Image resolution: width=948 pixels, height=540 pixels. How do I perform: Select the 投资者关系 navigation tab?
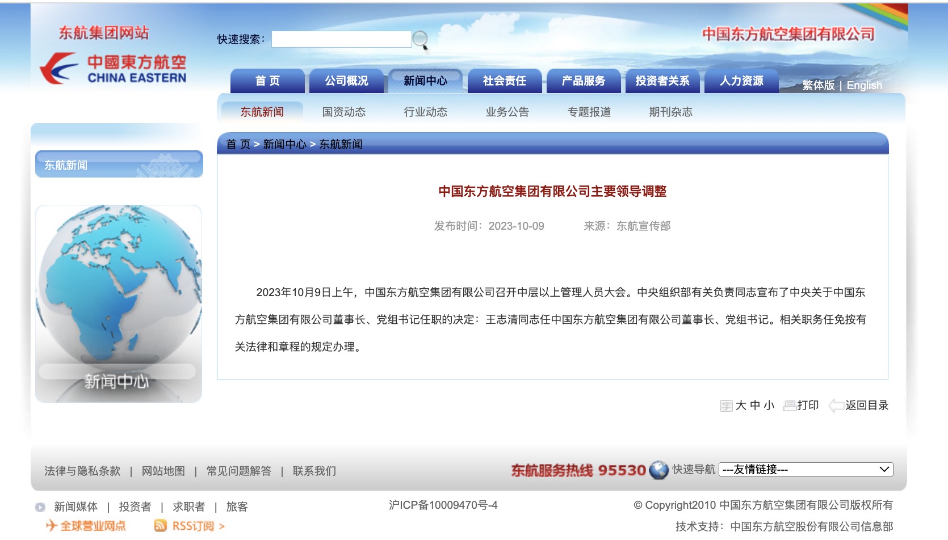click(662, 81)
